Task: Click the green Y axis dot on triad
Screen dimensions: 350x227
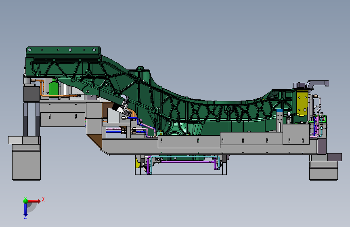Action: pyautogui.click(x=25, y=201)
